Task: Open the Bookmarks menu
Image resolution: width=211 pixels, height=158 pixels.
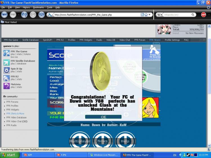Action: click(x=38, y=7)
